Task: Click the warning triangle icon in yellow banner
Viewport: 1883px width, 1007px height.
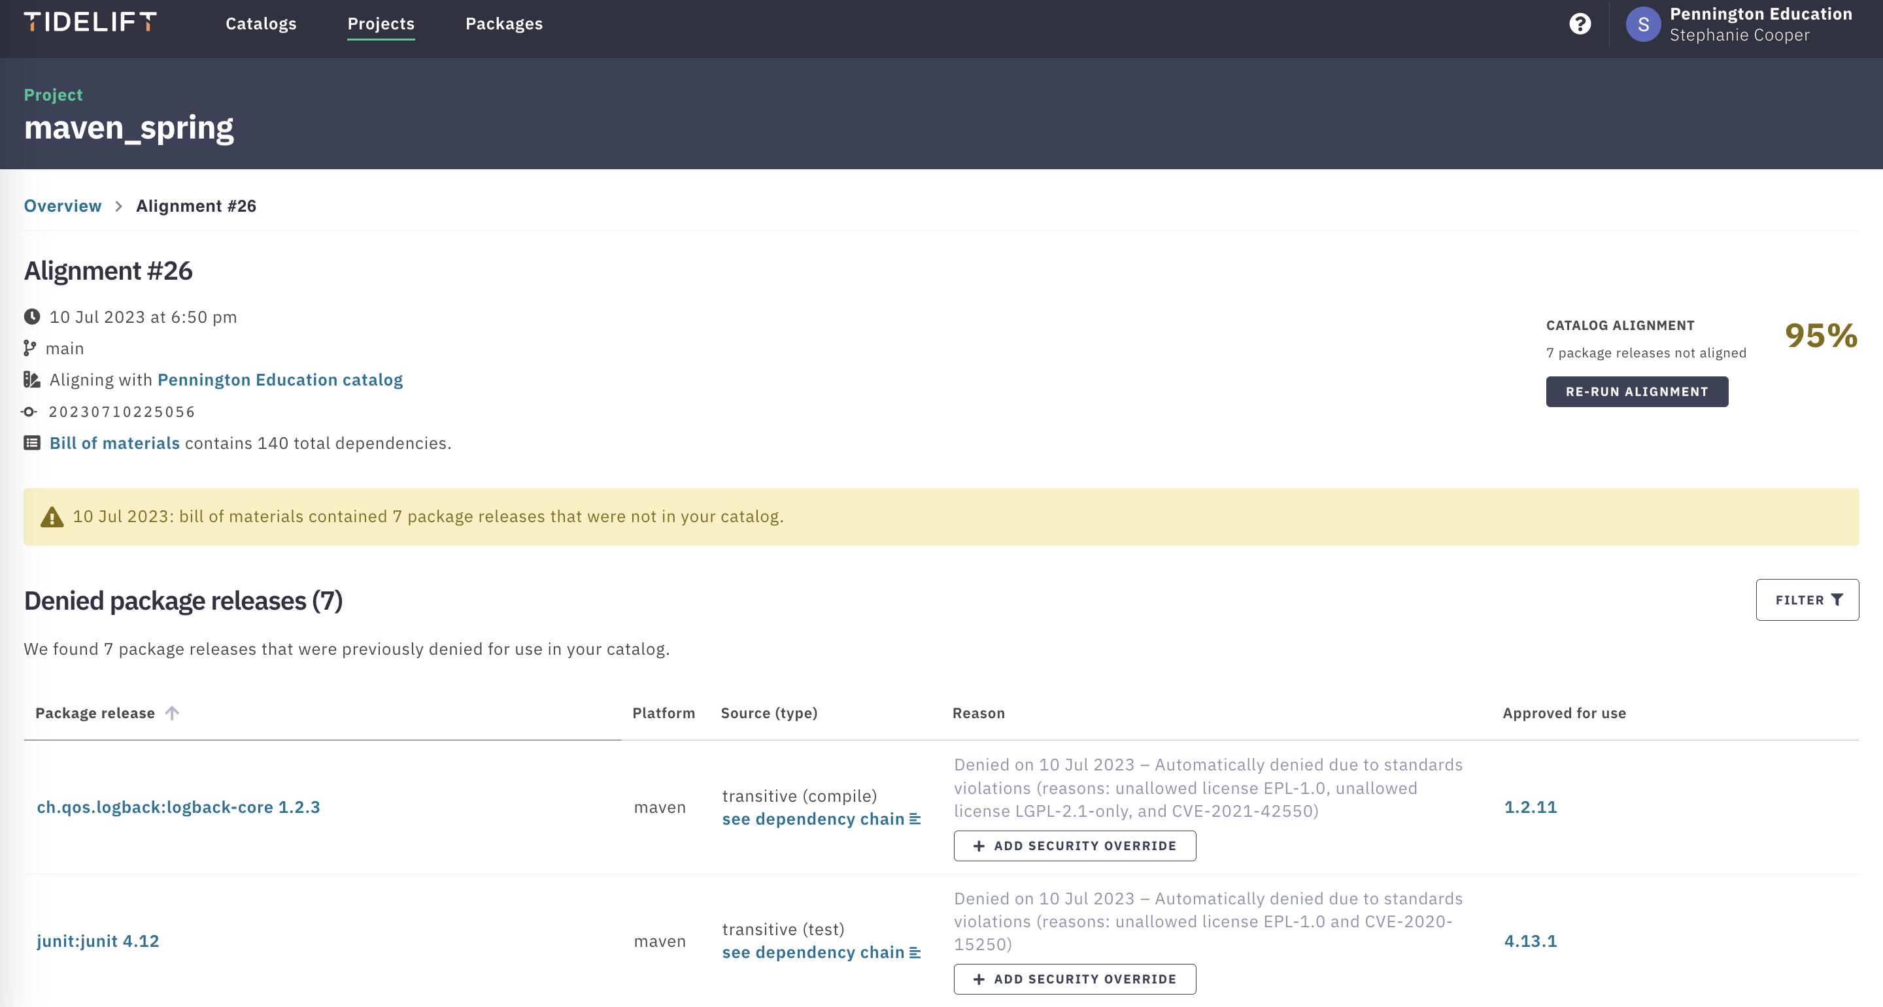Action: click(x=52, y=517)
